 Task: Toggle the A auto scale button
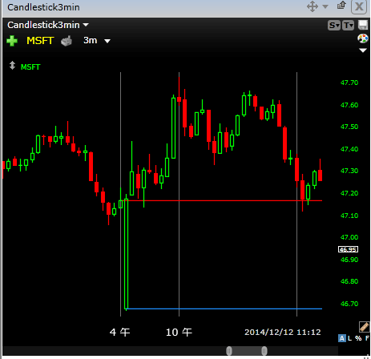341,338
